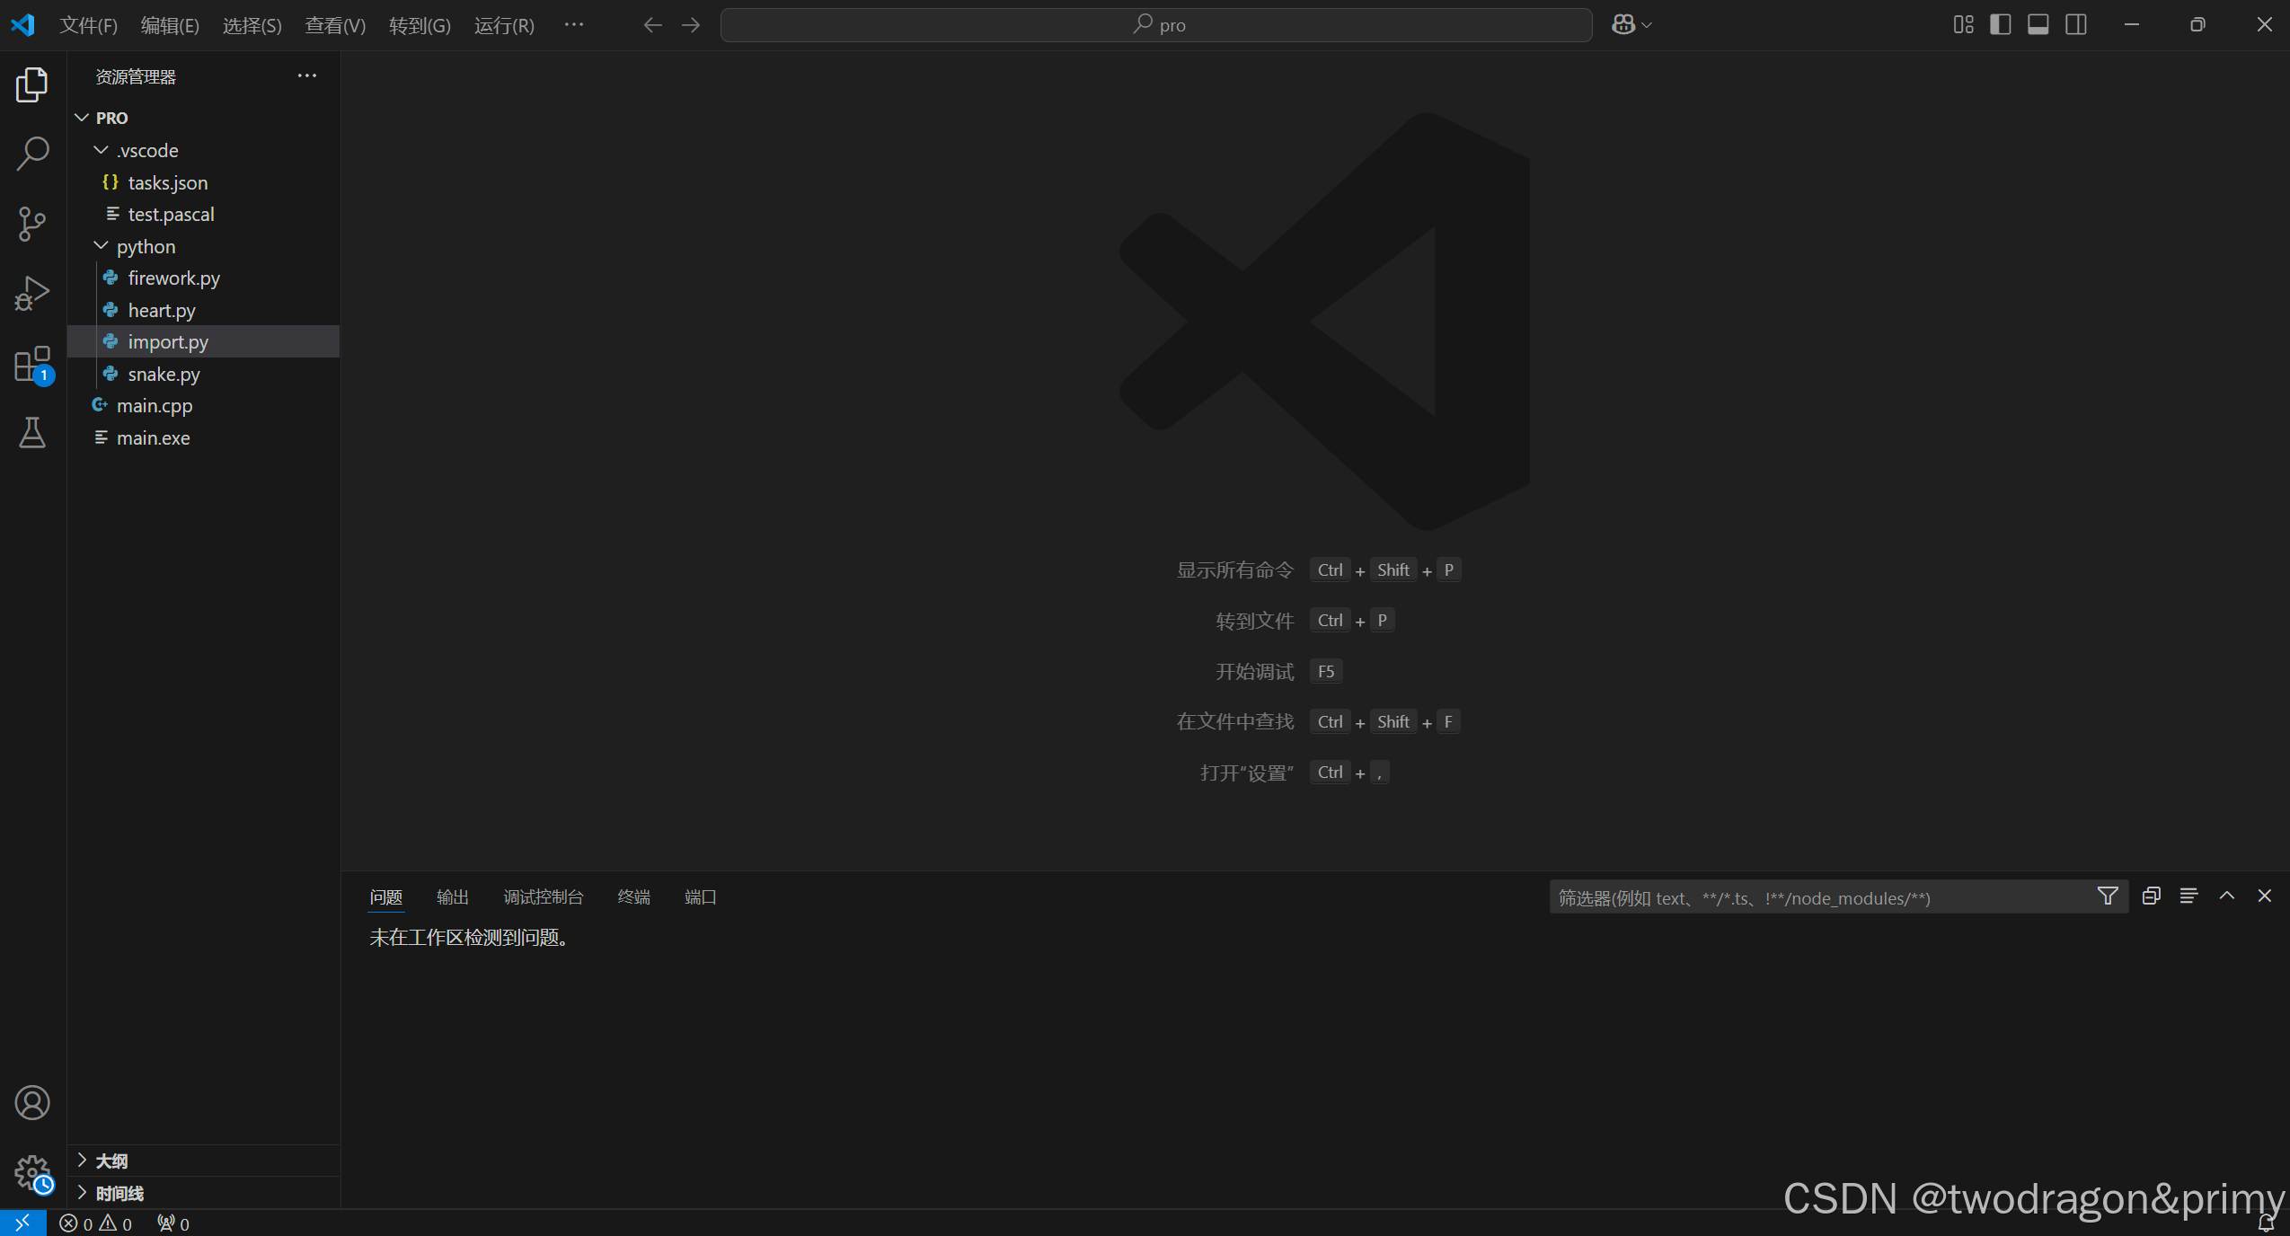Click the Accounts profile icon
The width and height of the screenshot is (2290, 1236).
pos(32,1103)
